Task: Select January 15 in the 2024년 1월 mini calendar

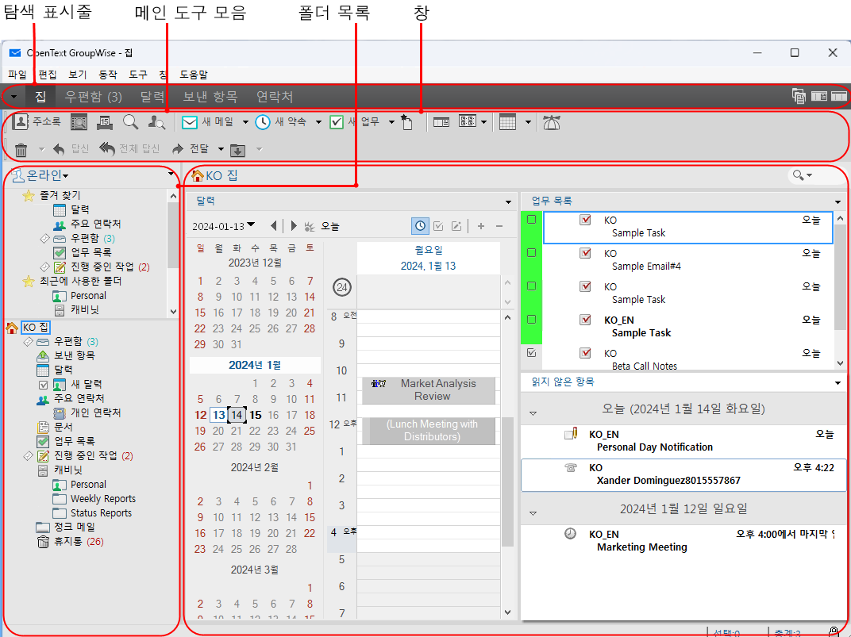Action: pos(255,415)
